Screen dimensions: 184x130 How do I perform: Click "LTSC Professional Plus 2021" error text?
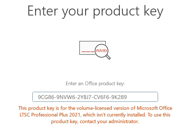(50, 115)
